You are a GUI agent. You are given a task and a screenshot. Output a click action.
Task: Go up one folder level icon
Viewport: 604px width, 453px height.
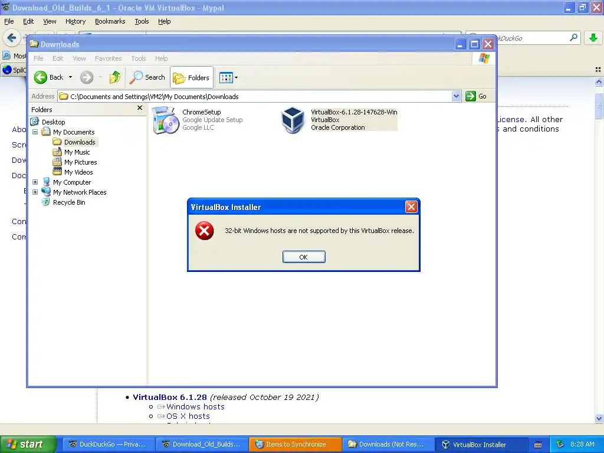[115, 77]
